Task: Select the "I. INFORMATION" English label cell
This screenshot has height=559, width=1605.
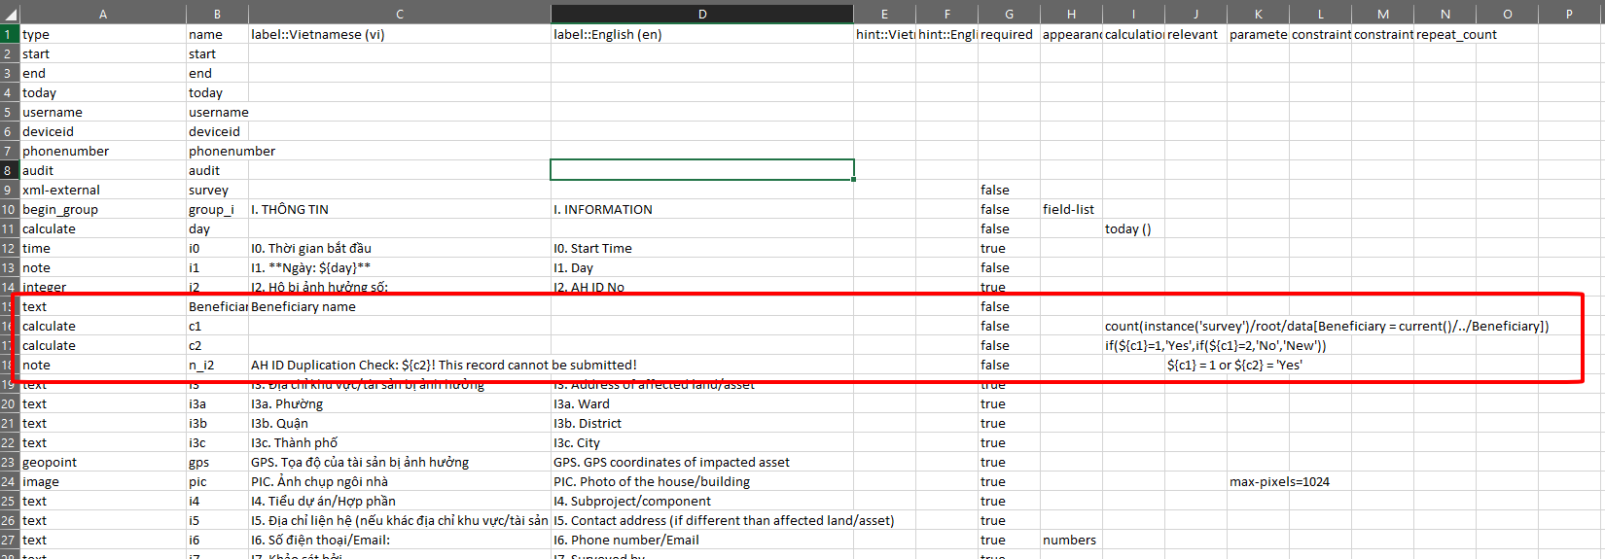Action: click(x=603, y=209)
